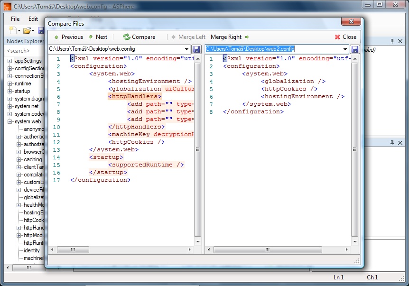Click left arrow of right pane horizontal scrollbar
409x286 pixels.
209,249
